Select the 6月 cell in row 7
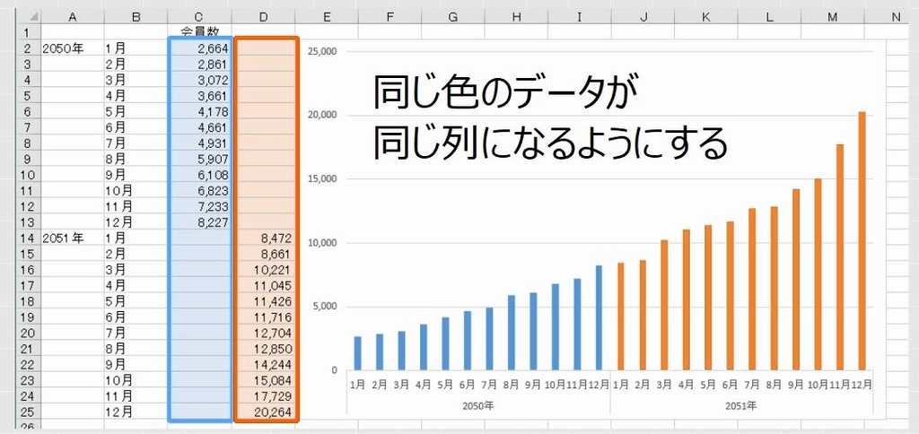The image size is (919, 434). click(x=136, y=127)
